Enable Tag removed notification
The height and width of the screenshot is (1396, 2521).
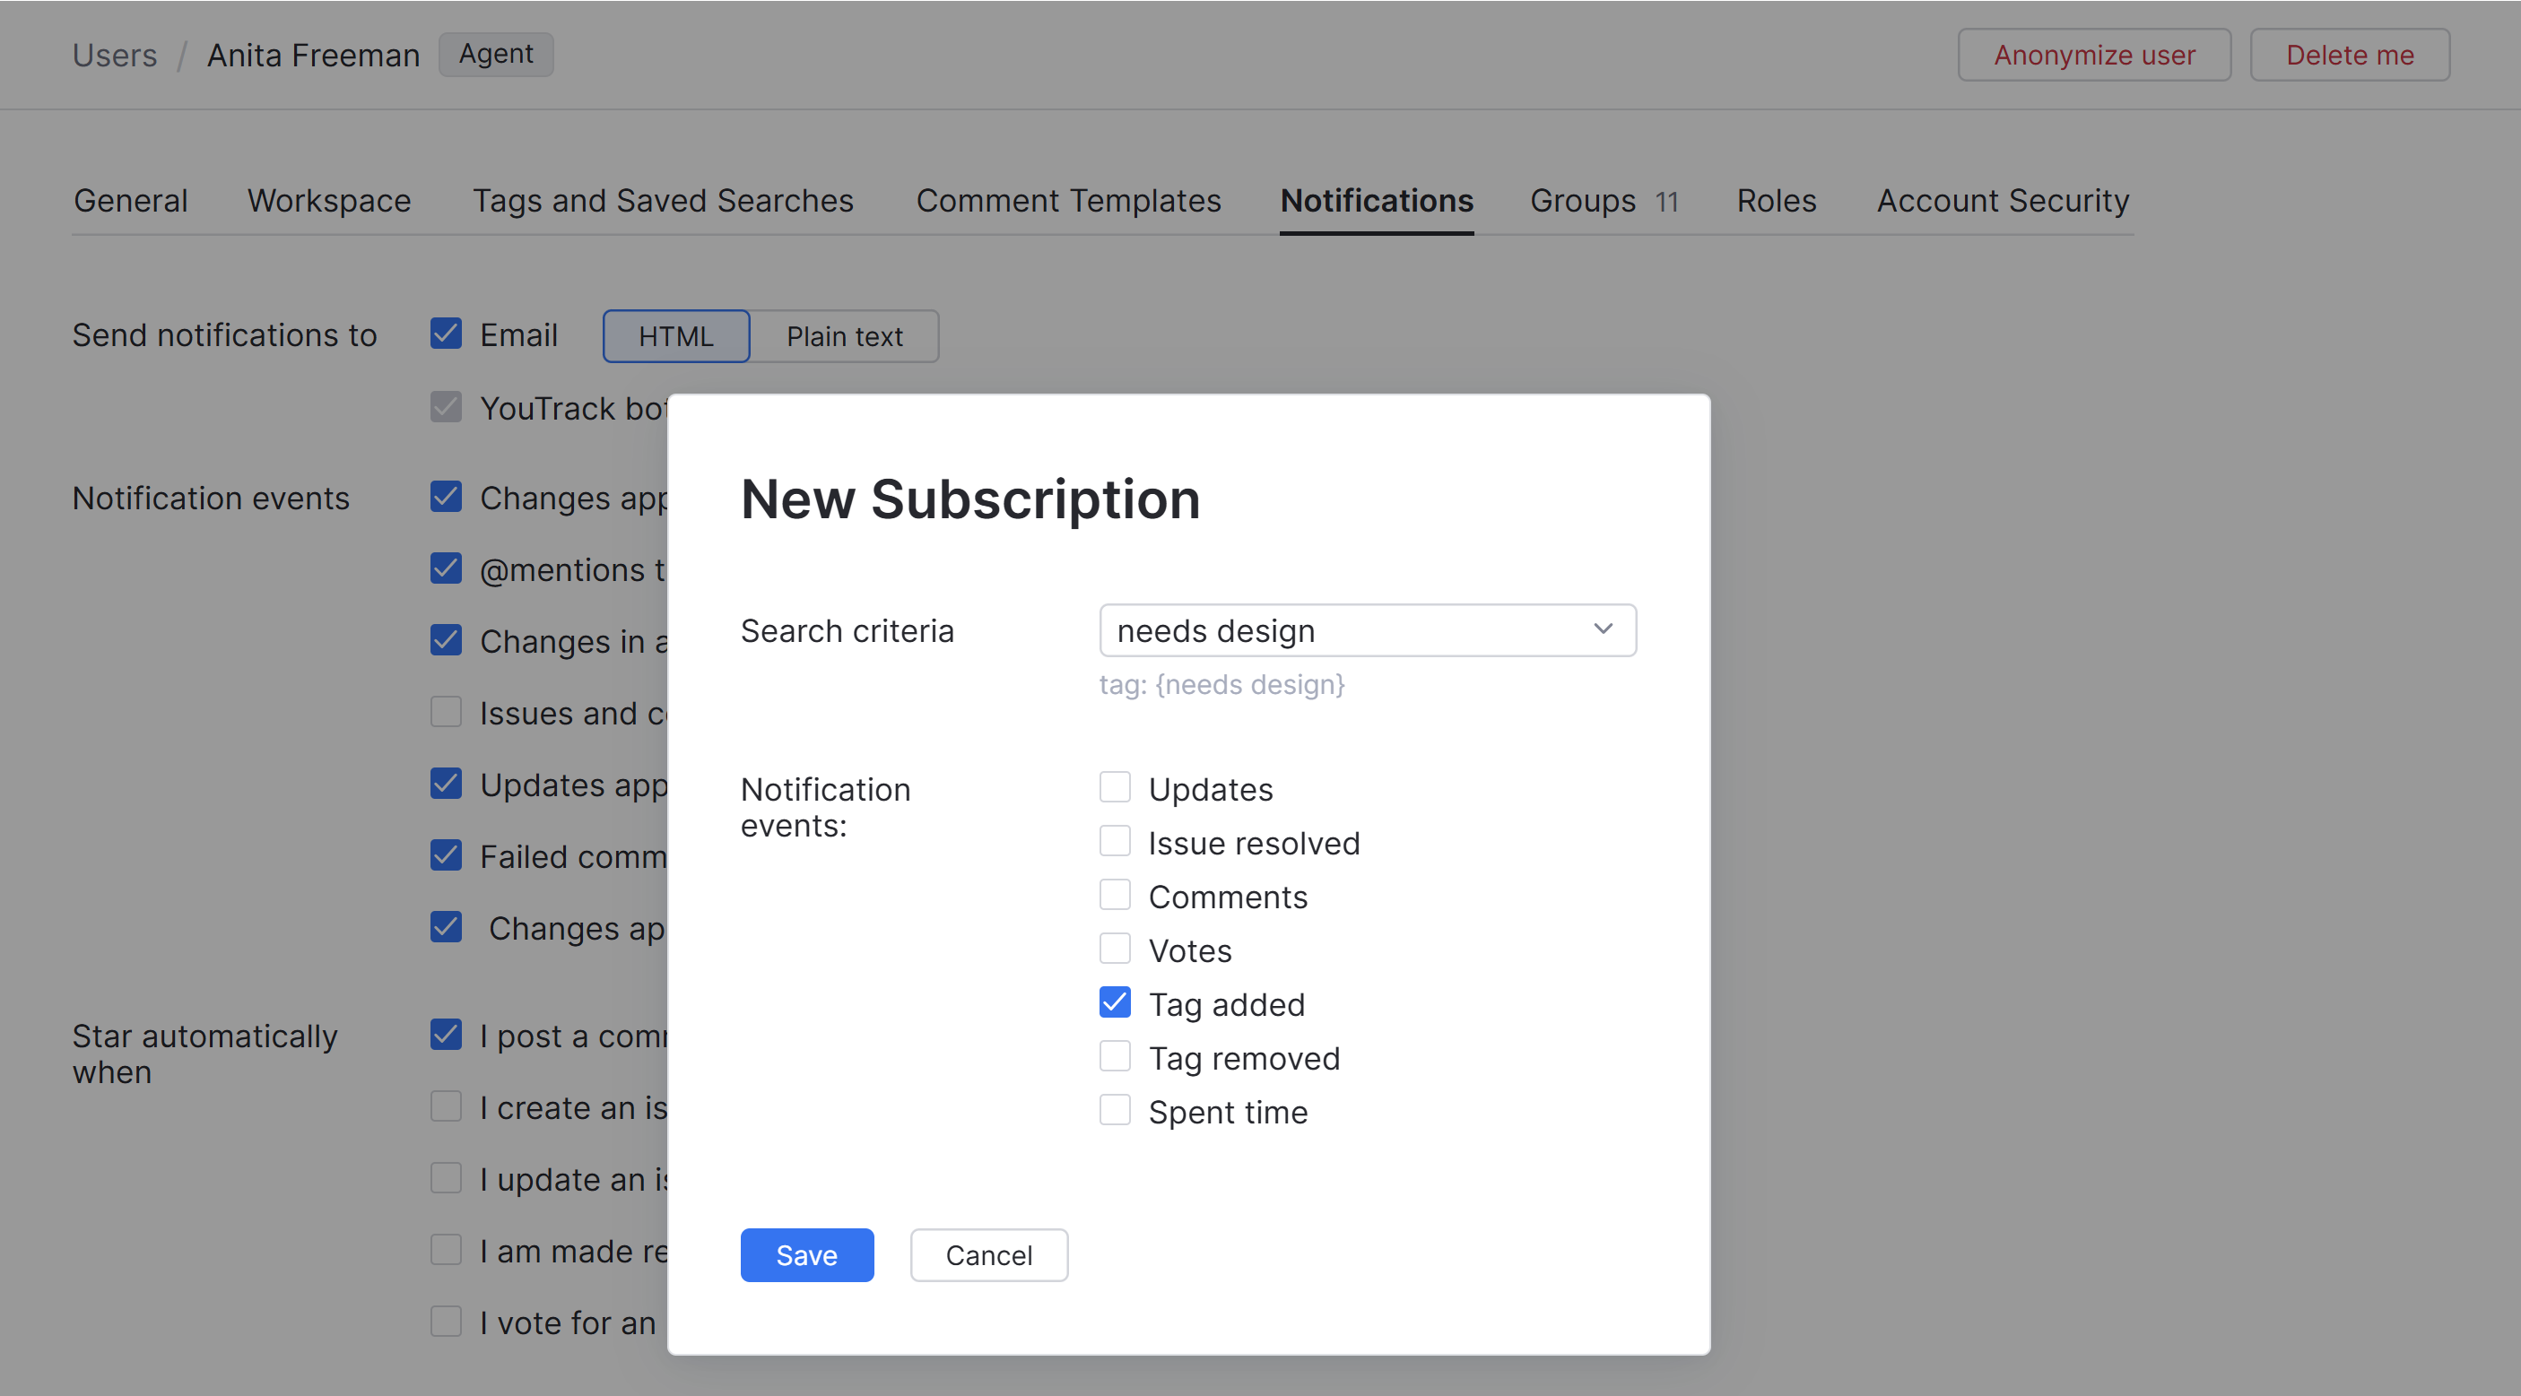pos(1115,1056)
